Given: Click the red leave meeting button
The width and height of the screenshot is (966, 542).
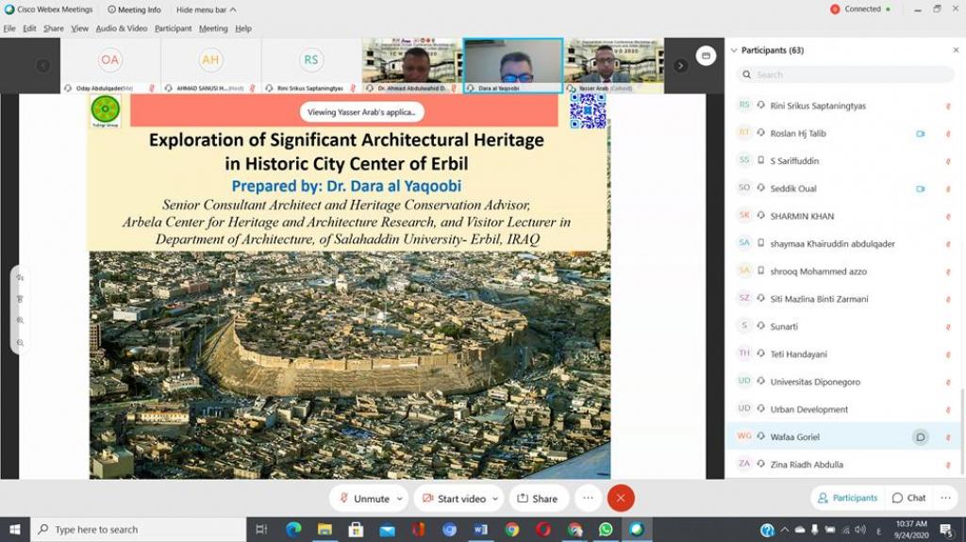Looking at the screenshot, I should point(621,498).
